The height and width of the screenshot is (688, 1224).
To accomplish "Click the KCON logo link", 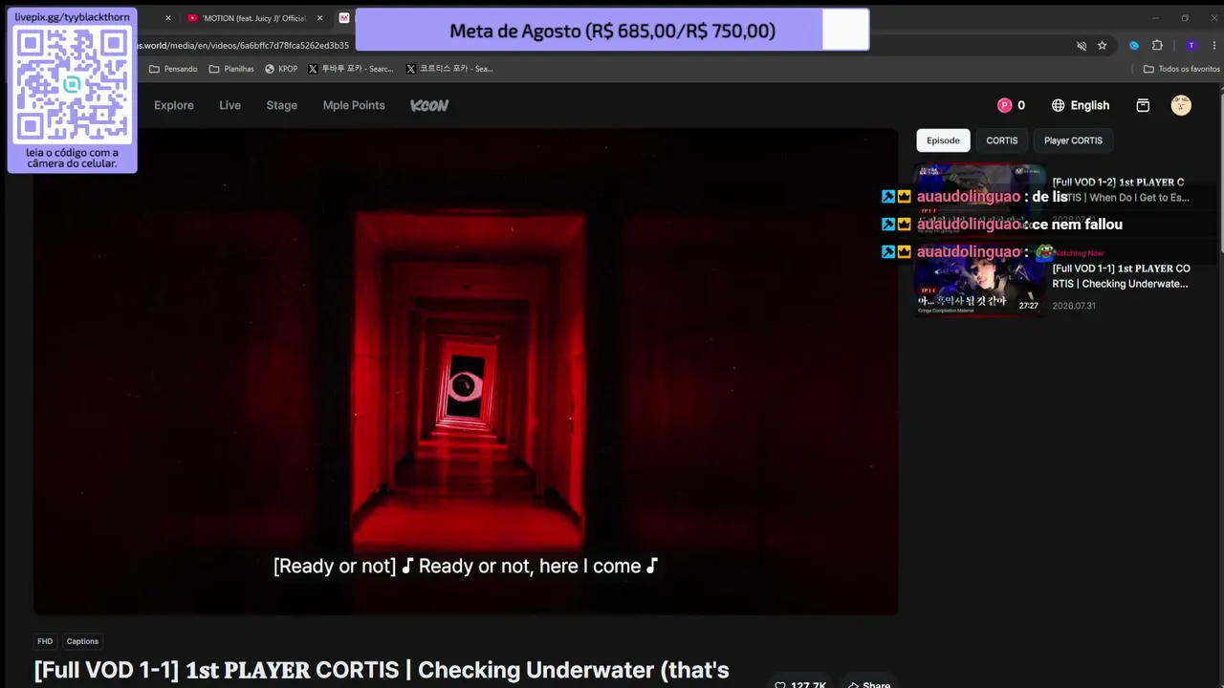I will point(429,105).
